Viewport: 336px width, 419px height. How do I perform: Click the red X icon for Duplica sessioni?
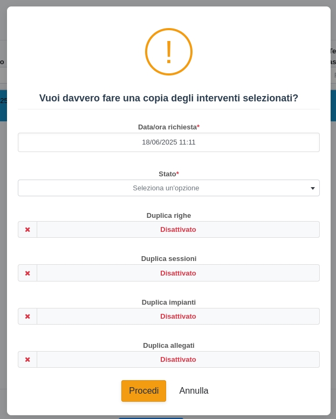click(28, 273)
